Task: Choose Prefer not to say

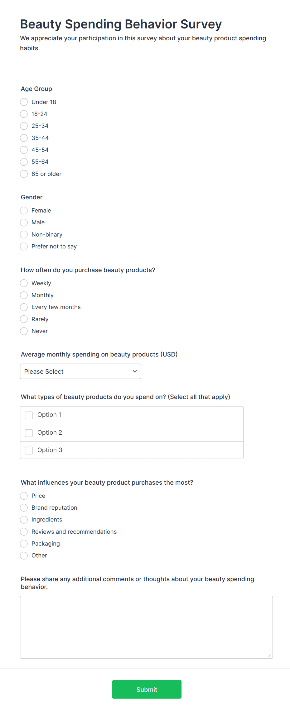Action: [x=24, y=247]
